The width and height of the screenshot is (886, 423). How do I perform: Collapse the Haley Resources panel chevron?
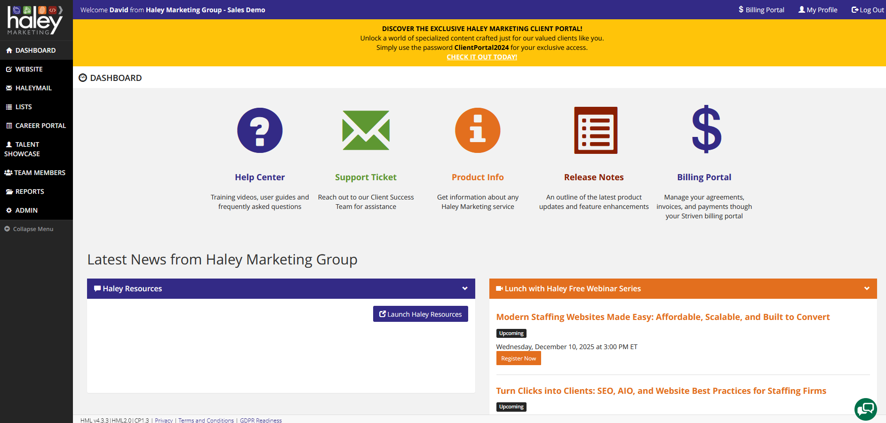465,288
